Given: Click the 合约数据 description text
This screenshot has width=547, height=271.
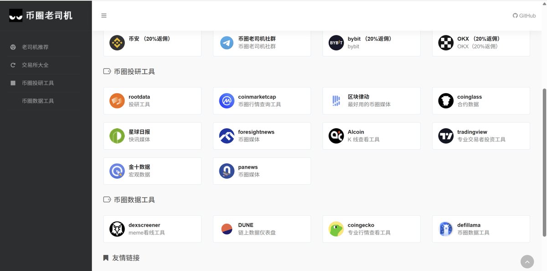Looking at the screenshot, I should pos(468,105).
